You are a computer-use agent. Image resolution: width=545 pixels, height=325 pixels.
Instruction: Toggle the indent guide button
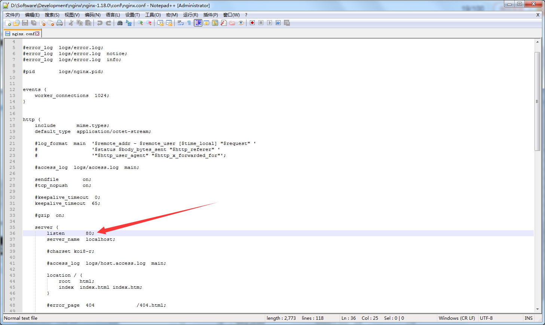[x=198, y=23]
